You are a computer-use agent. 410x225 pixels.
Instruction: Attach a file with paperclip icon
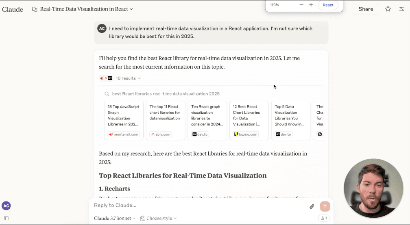point(312,206)
